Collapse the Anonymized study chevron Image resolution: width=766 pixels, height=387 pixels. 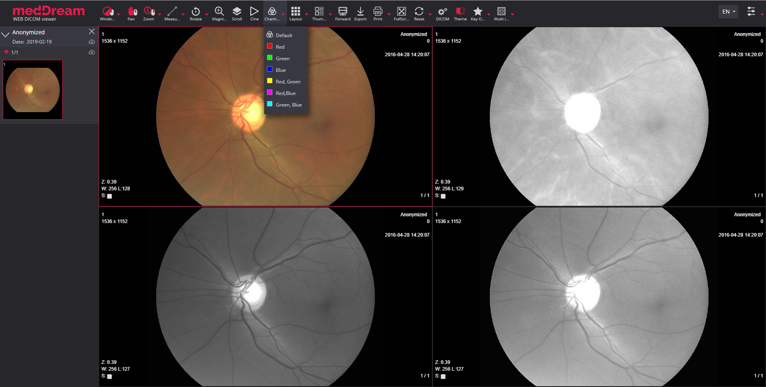(6, 34)
